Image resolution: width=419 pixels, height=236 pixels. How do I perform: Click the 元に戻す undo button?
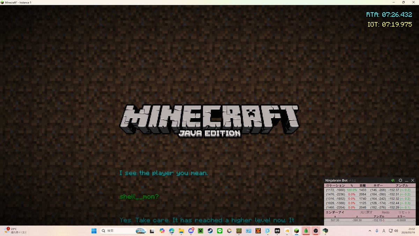tap(366, 212)
